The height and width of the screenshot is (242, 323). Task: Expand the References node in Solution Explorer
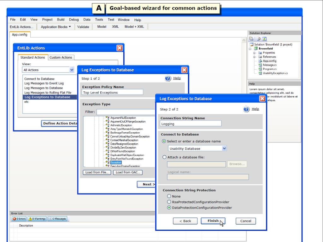pyautogui.click(x=255, y=57)
